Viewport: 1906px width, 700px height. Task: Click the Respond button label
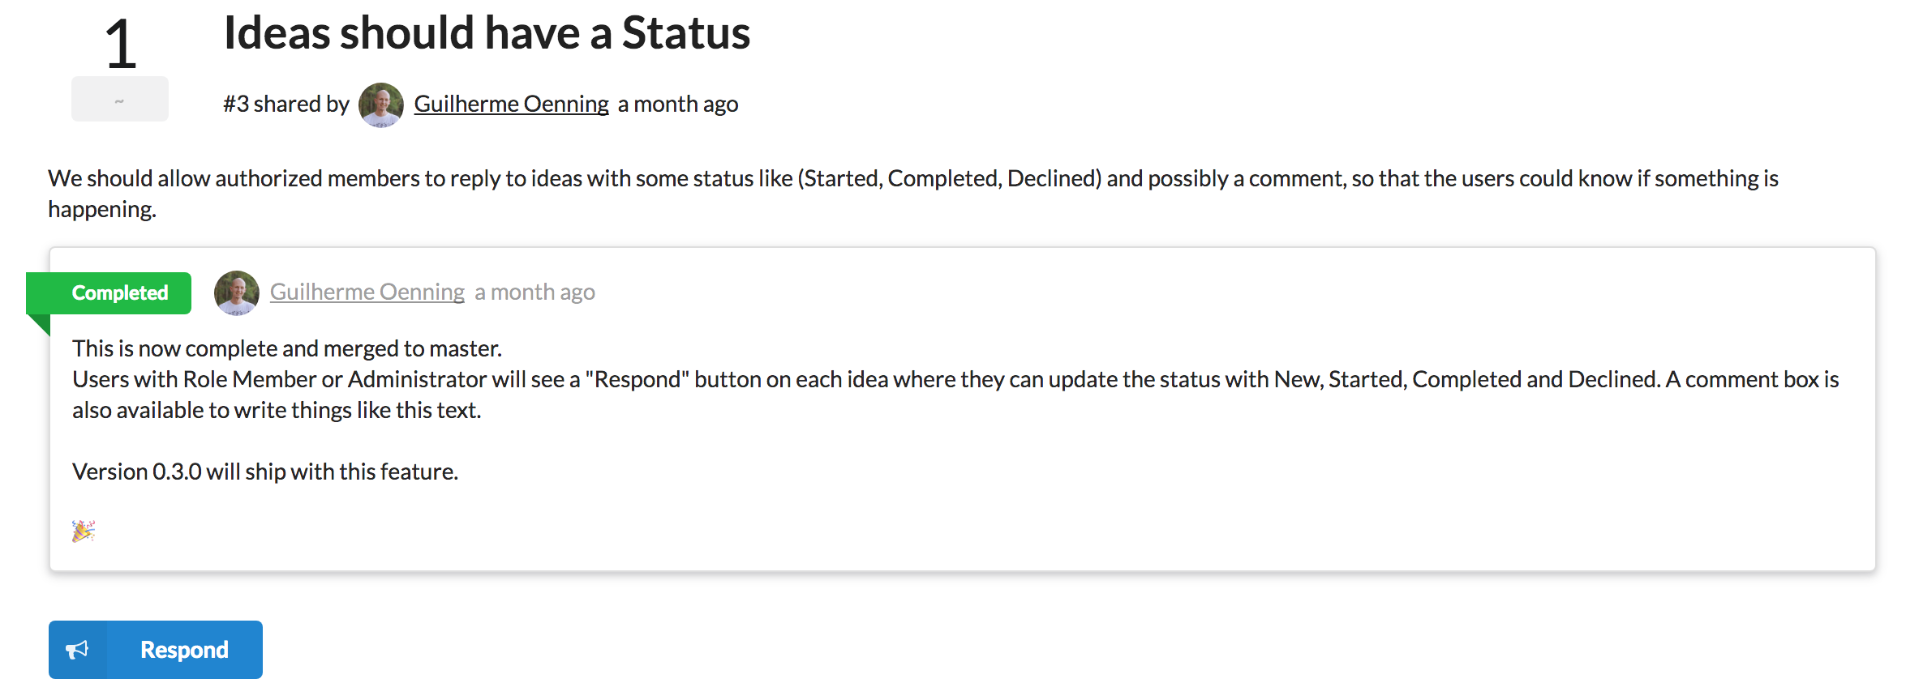pyautogui.click(x=184, y=650)
